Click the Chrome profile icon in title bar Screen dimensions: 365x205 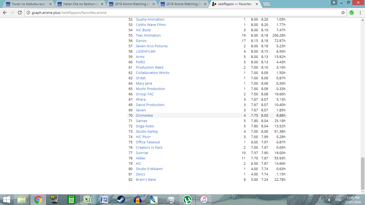point(334,2)
